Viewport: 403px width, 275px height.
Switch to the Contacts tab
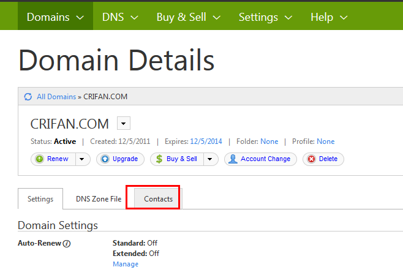158,199
